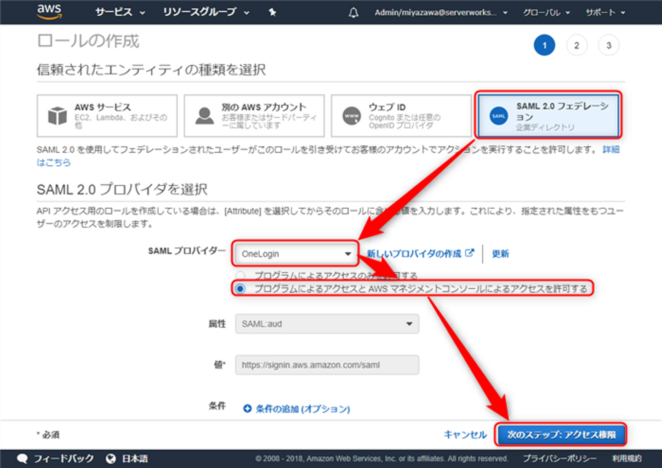Click the 別の AWS アカウント person icon
This screenshot has height=468, width=662.
click(x=204, y=116)
